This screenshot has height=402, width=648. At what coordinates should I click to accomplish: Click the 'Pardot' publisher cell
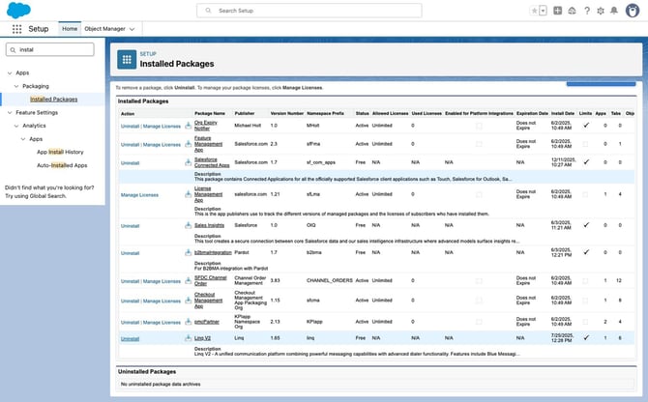tap(242, 252)
